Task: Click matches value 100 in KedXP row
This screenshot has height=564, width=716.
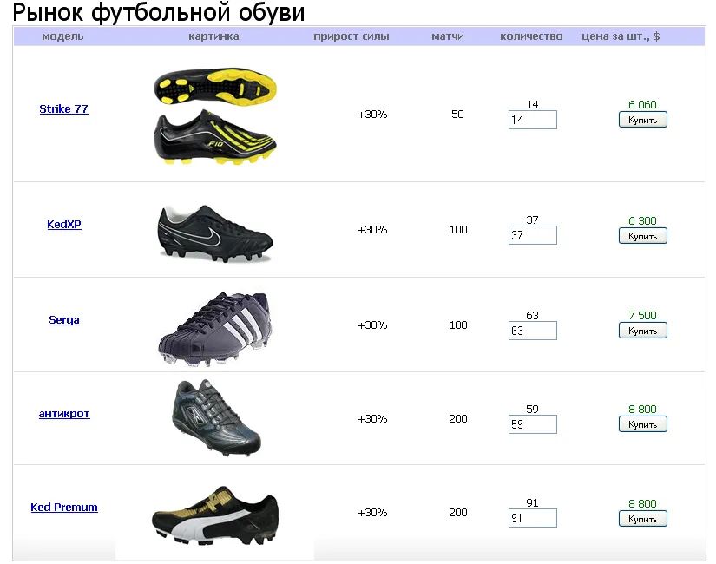Action: tap(458, 230)
